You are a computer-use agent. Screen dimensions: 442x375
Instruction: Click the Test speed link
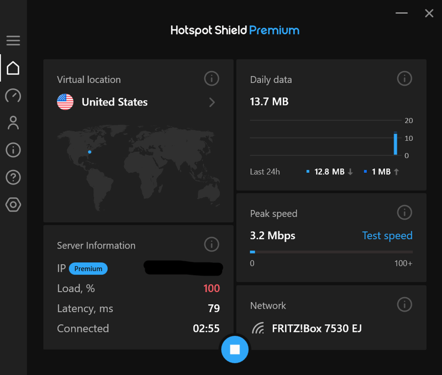coord(387,235)
